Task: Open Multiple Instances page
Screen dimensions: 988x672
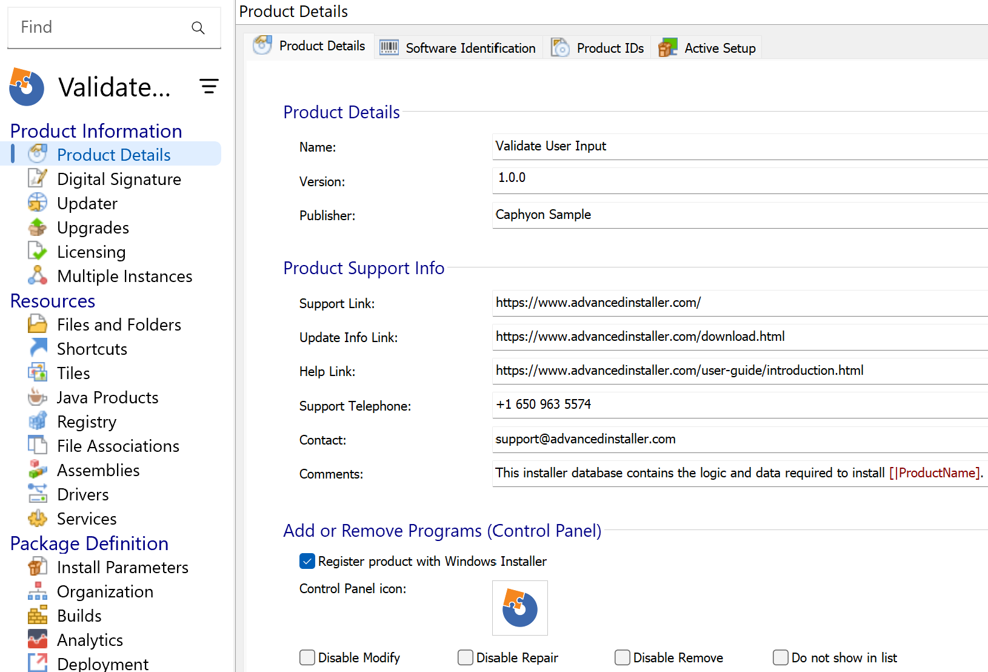Action: coord(125,276)
